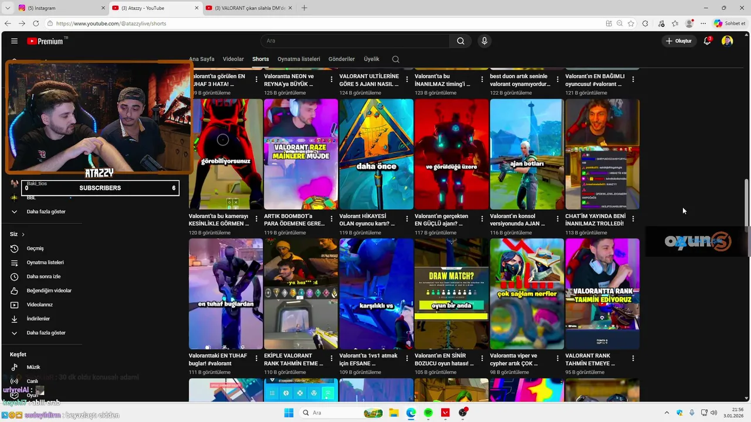Show hidden system tray icons chevron
Image resolution: width=751 pixels, height=422 pixels.
click(667, 413)
